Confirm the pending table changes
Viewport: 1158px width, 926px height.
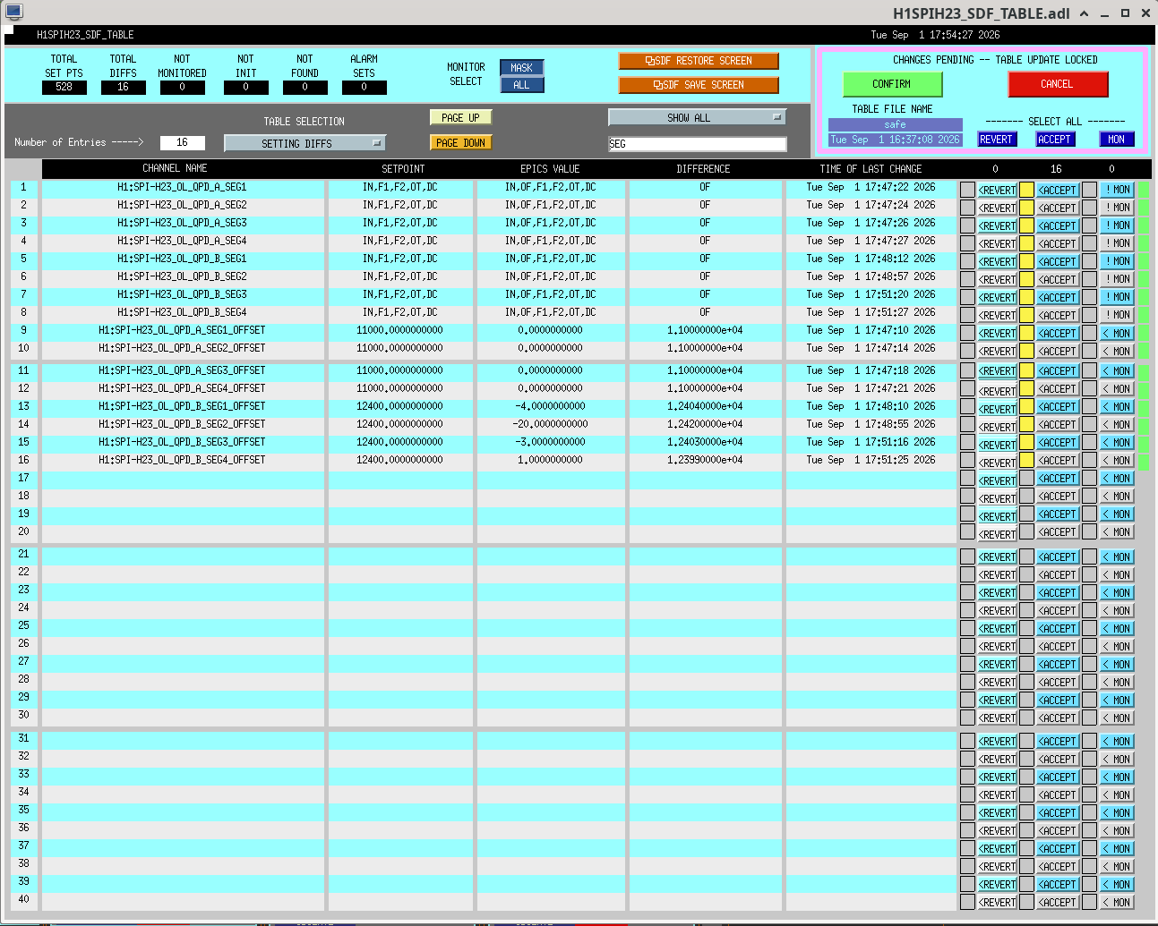(892, 84)
